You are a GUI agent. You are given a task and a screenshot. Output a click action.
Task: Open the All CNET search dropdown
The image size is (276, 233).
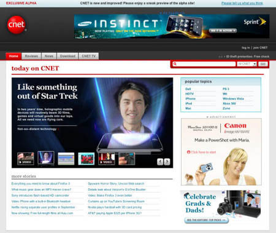(247, 64)
